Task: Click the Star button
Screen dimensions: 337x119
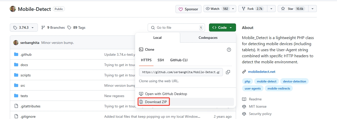Action: tap(293, 9)
